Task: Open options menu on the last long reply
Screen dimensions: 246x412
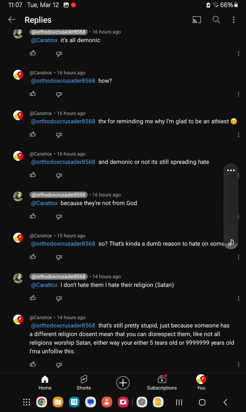Action: (239, 365)
